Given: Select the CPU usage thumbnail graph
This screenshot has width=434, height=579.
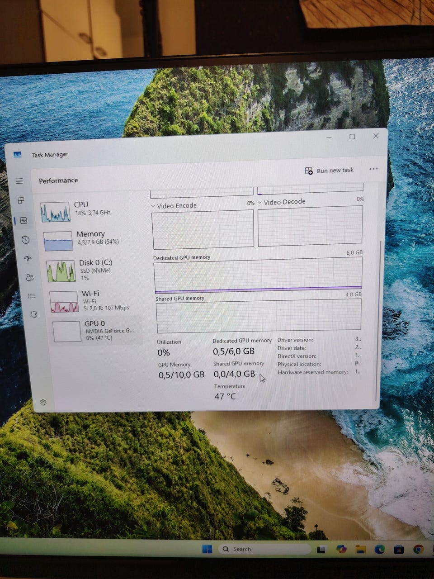Looking at the screenshot, I should tap(56, 212).
